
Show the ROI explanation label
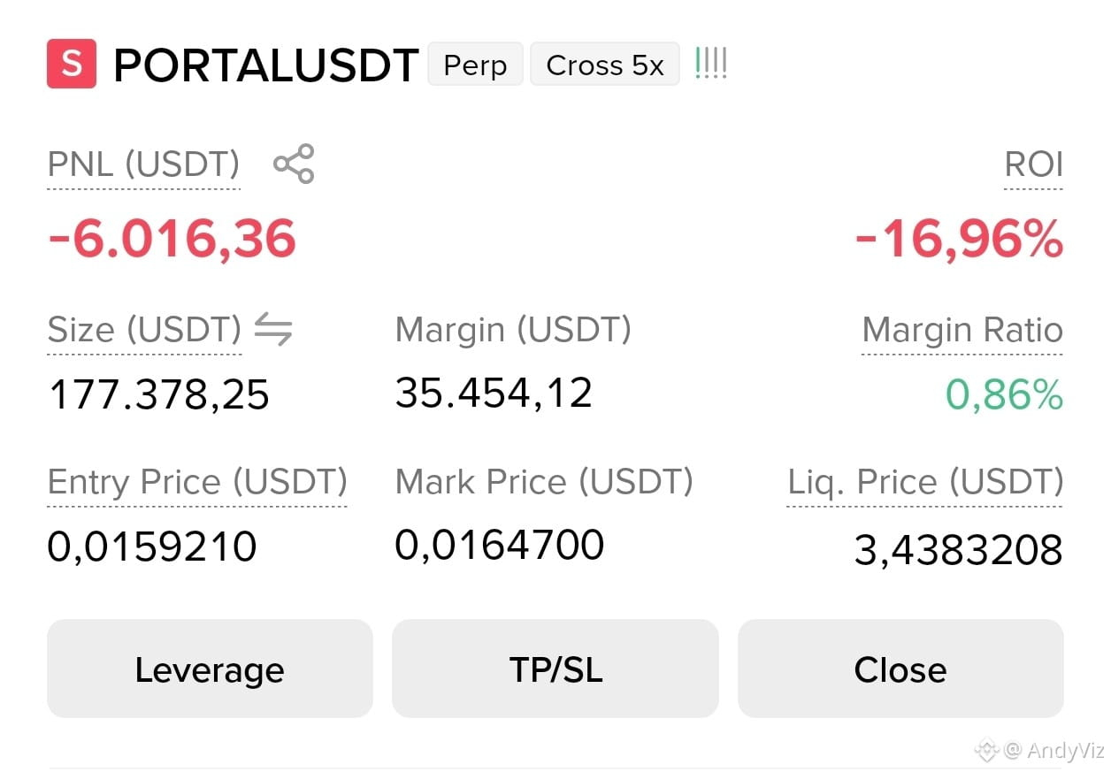click(1034, 165)
